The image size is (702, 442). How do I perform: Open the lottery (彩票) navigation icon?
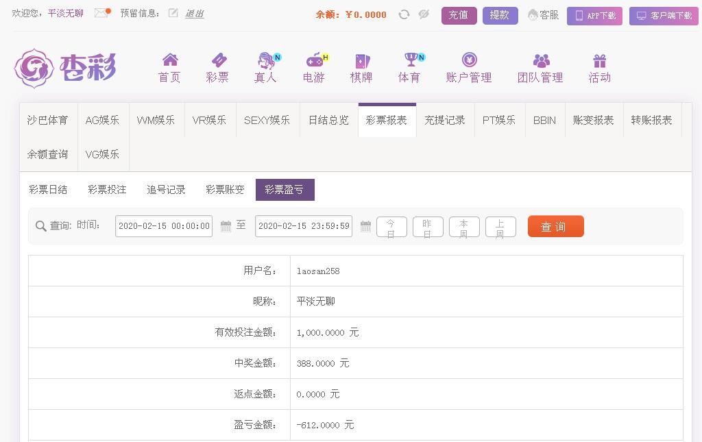click(217, 60)
